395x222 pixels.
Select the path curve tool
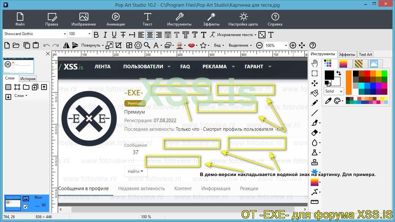click(315, 192)
